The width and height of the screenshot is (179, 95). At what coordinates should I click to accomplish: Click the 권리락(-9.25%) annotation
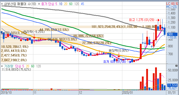(x=34, y=32)
